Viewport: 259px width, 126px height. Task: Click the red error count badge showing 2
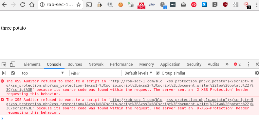point(237,64)
